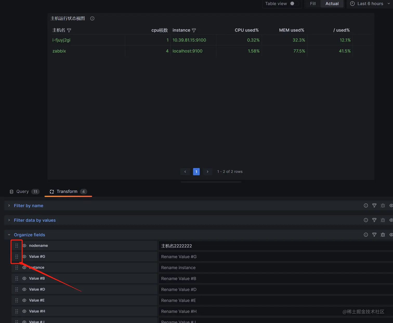Hide the Value #D field
This screenshot has height=323, width=393.
coord(24,289)
